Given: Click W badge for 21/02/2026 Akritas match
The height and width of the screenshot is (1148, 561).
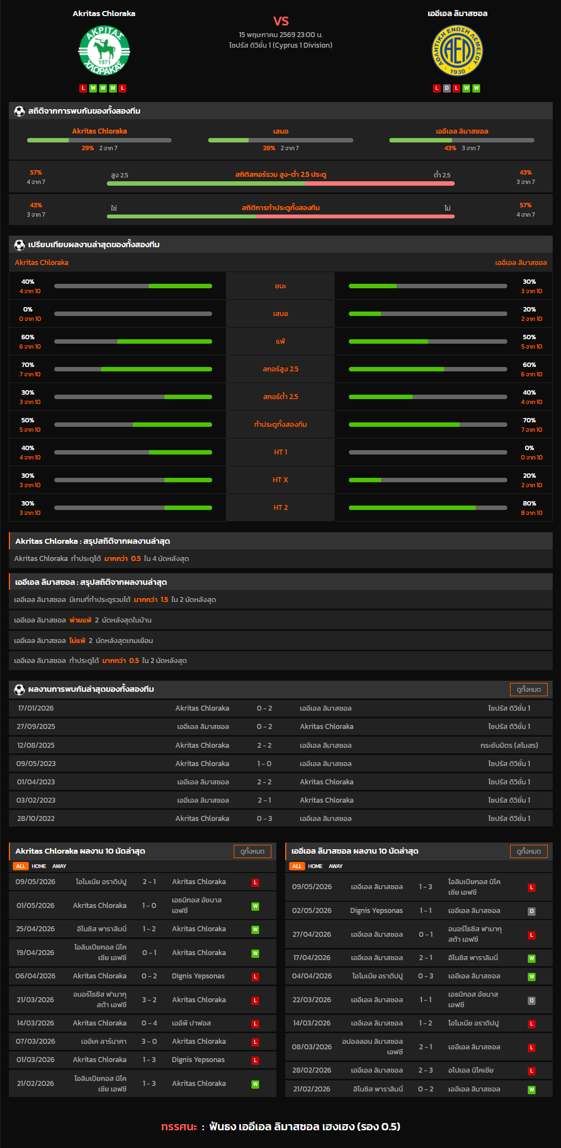Looking at the screenshot, I should point(255,1084).
